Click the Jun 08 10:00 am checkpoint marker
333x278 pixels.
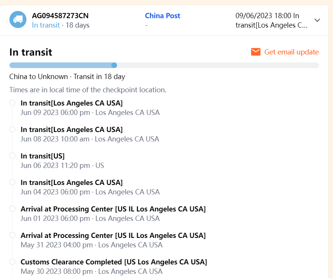point(12,129)
